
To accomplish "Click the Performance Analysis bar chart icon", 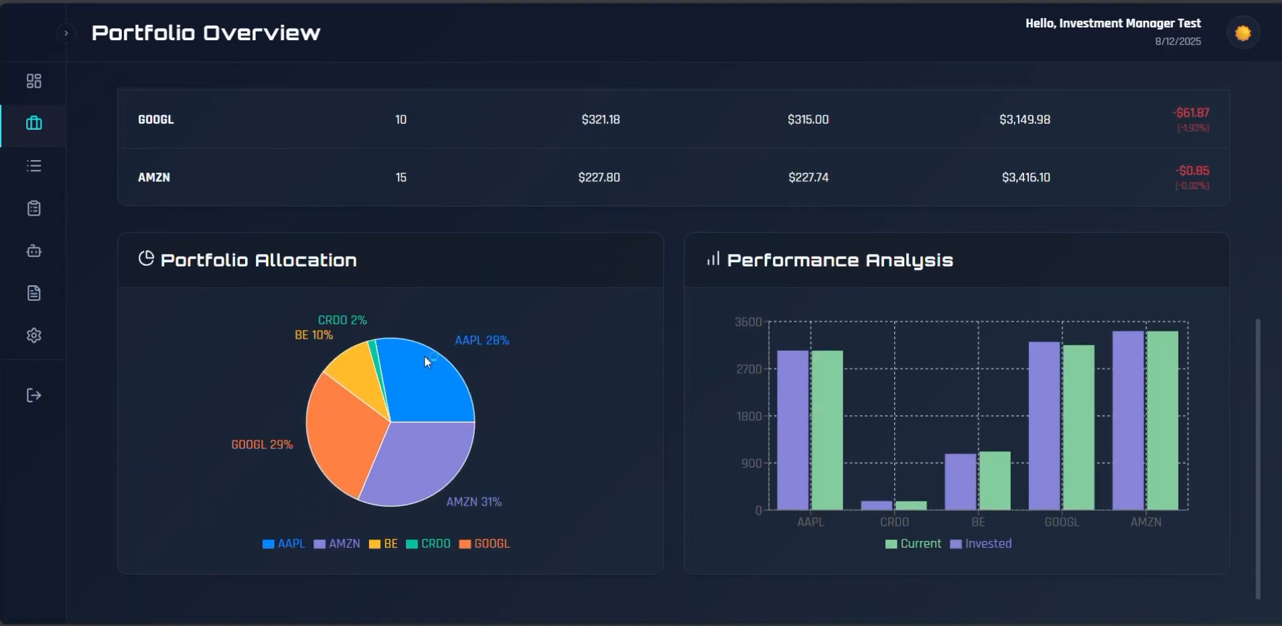I will [x=713, y=259].
